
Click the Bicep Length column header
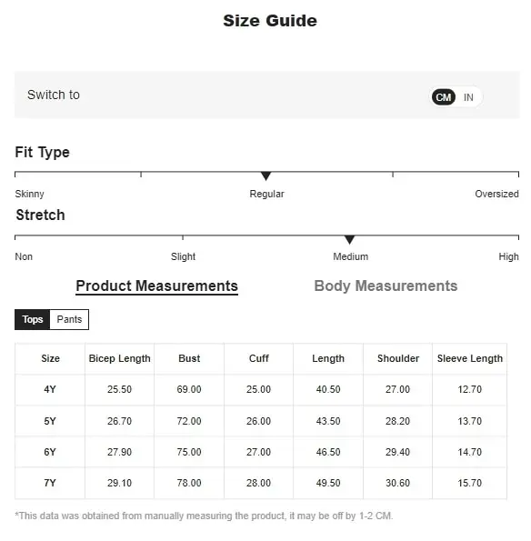pyautogui.click(x=120, y=358)
